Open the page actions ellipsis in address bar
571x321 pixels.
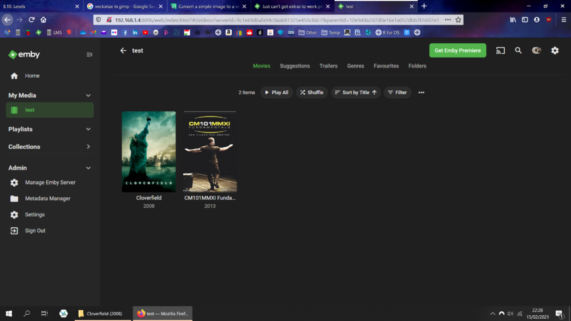click(x=448, y=19)
